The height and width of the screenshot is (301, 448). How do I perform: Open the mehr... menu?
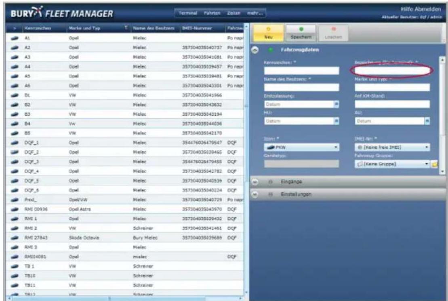(x=254, y=13)
